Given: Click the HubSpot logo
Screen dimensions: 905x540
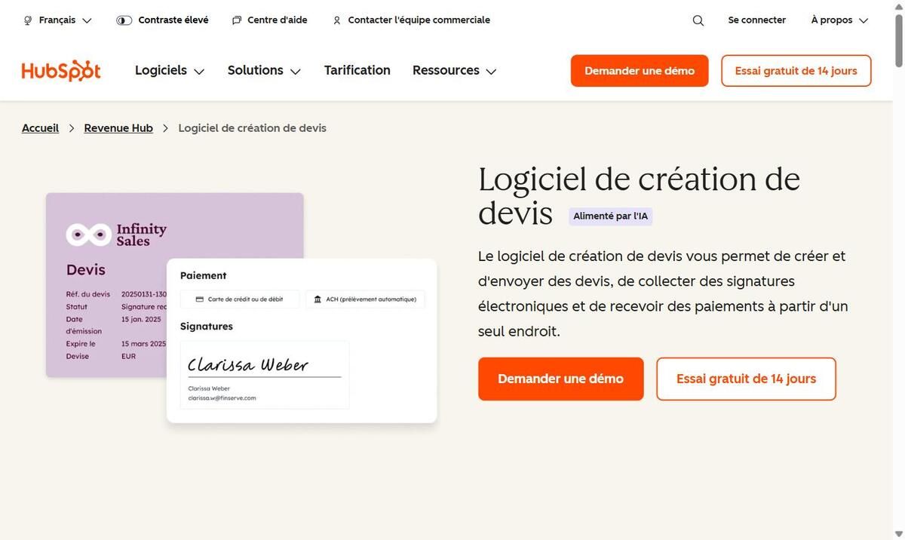Looking at the screenshot, I should pyautogui.click(x=61, y=71).
